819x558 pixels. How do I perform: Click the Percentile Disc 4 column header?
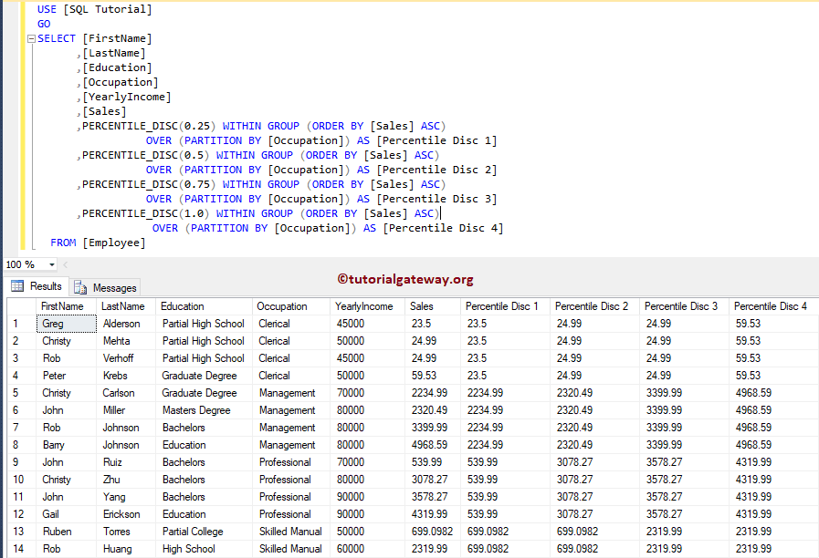[x=770, y=305]
